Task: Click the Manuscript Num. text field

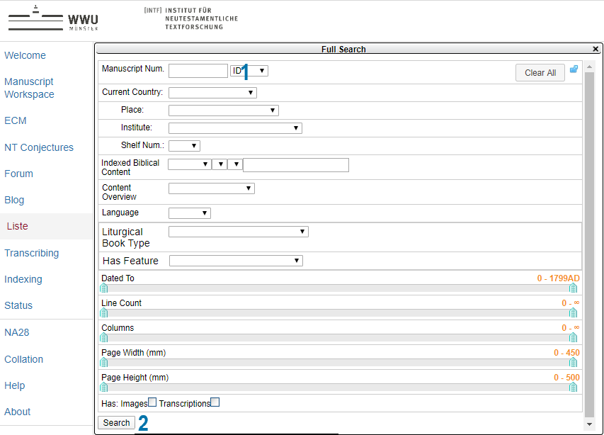Action: tap(198, 71)
